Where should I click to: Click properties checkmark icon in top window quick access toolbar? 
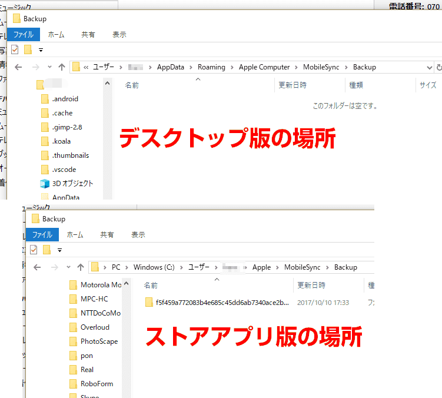(x=15, y=50)
